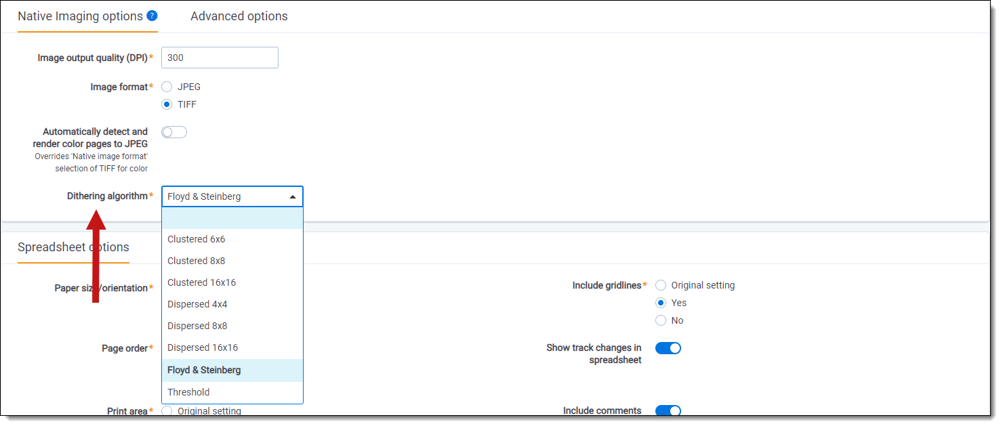Select TIFF image format

pos(167,104)
